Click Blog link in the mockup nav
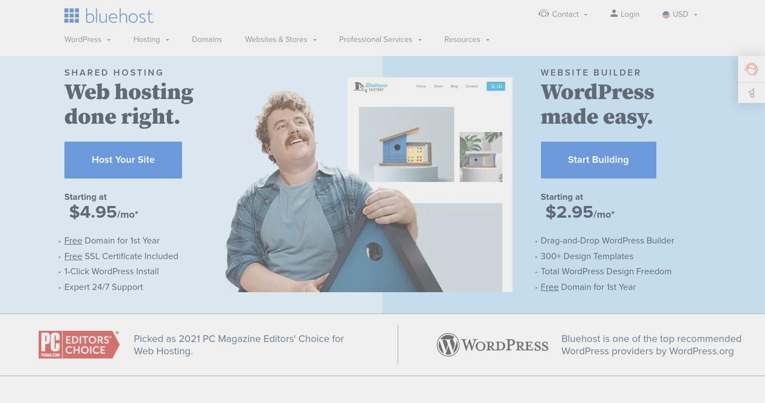 click(454, 86)
